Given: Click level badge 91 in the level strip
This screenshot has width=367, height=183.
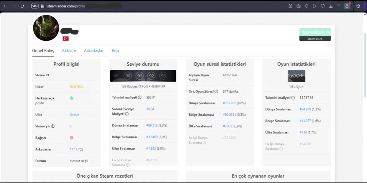Looking at the screenshot, I should [x=140, y=76].
